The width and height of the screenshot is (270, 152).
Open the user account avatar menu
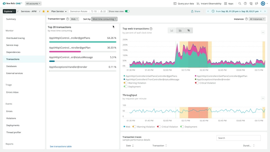tap(263, 3)
